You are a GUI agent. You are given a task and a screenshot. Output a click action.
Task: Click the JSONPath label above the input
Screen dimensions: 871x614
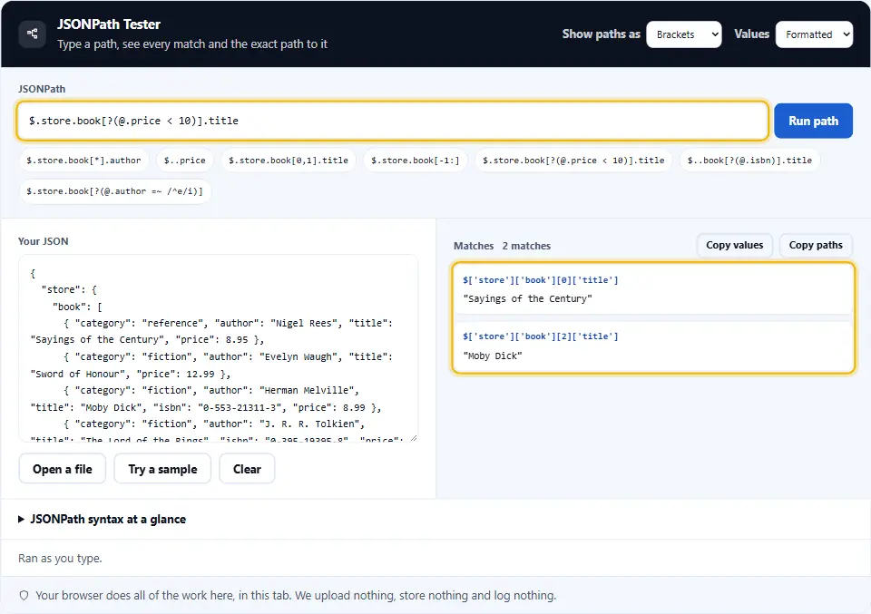pyautogui.click(x=42, y=89)
